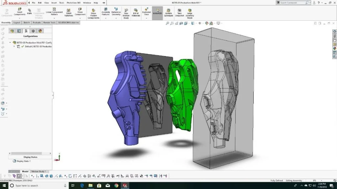Open Bill of Materials
This screenshot has width=337, height=189.
(136, 12)
